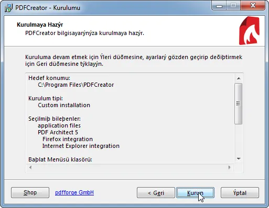Screen dimensions: 269x208
Task: Click the 'Custom installation' text
Action: (64, 105)
